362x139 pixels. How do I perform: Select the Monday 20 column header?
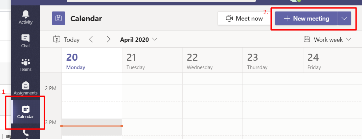coord(92,61)
